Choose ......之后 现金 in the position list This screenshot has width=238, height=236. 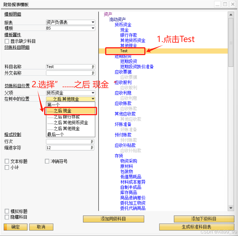70,111
